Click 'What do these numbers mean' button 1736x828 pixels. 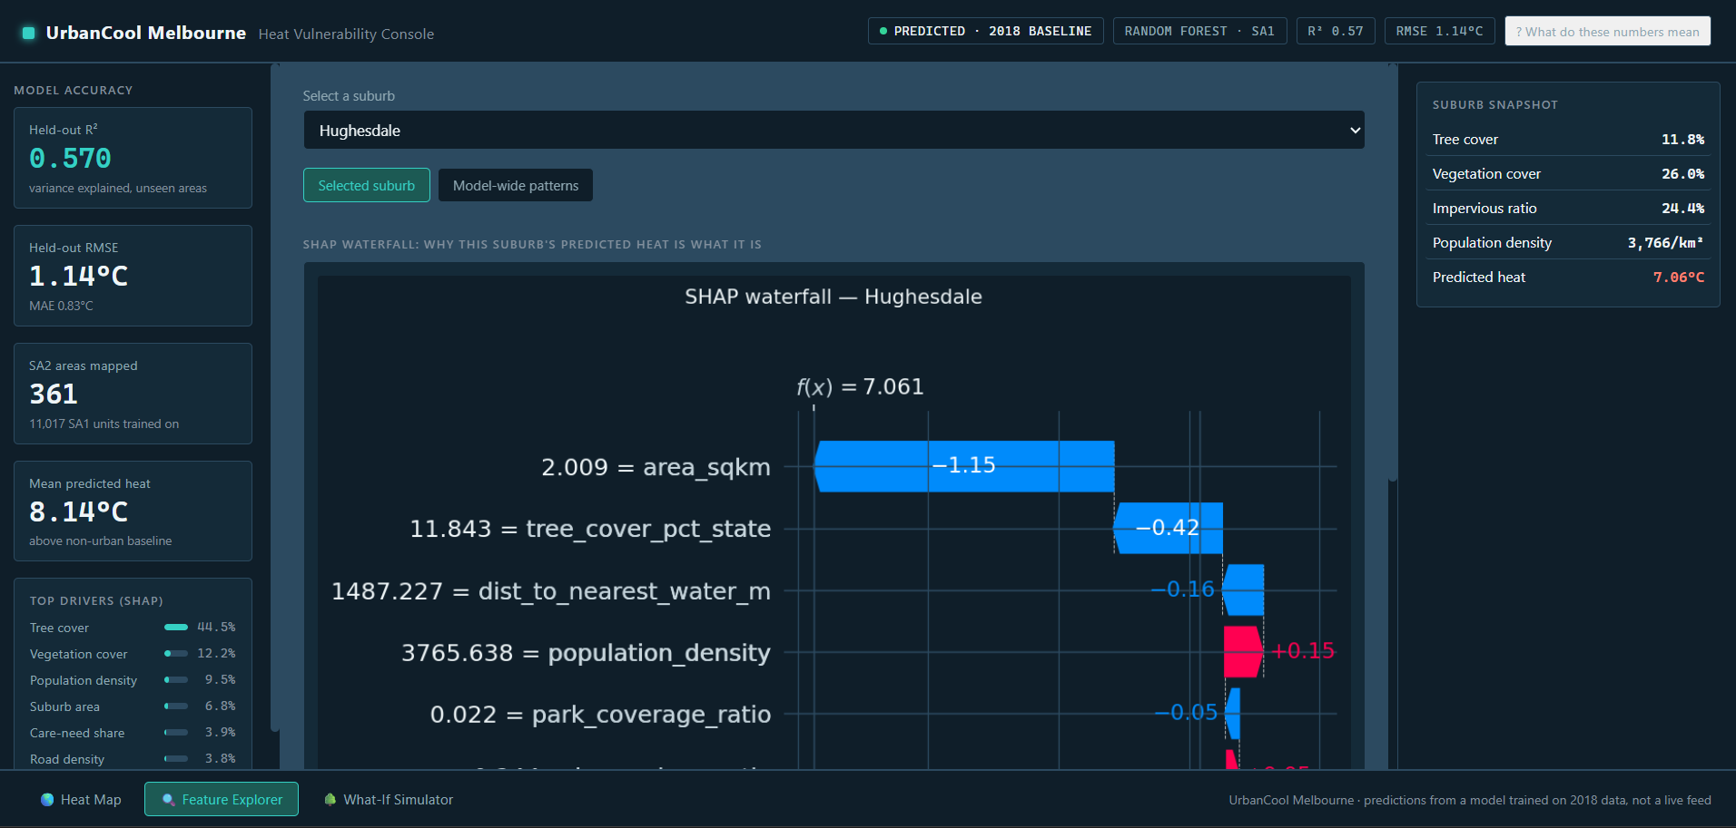pyautogui.click(x=1607, y=32)
